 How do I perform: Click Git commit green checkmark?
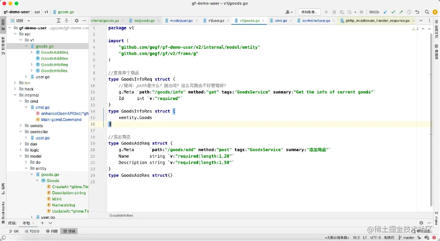pyautogui.click(x=393, y=12)
